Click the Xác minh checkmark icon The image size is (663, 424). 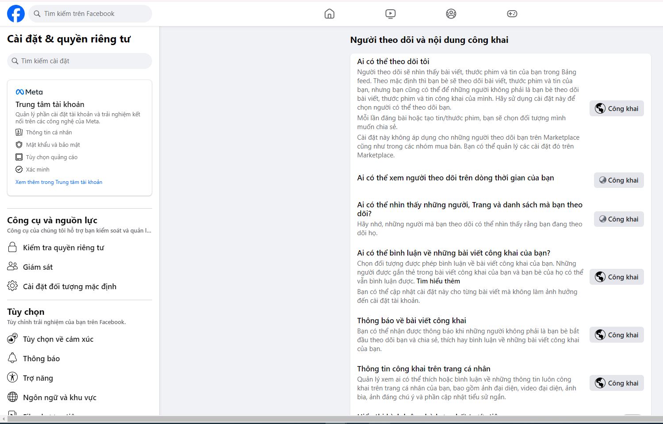coord(19,169)
